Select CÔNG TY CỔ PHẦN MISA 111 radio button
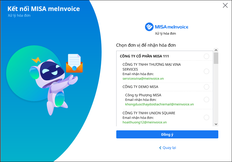Image resolution: width=232 pixels, height=162 pixels. [x=206, y=56]
